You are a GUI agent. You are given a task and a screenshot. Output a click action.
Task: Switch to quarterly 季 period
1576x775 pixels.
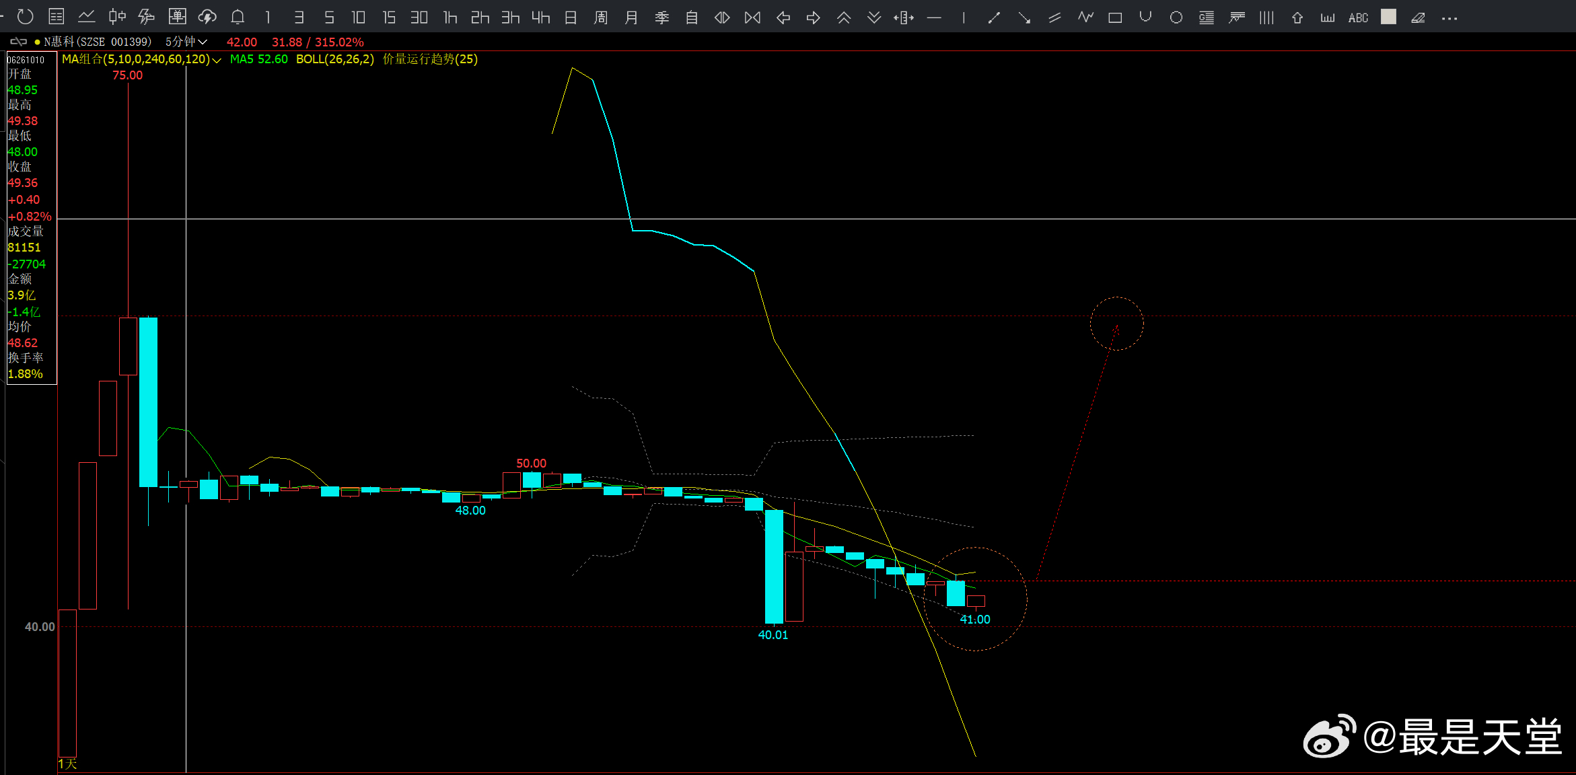[662, 17]
